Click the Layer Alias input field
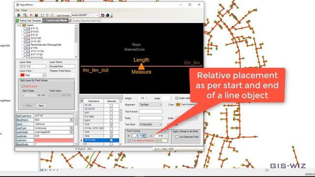This screenshot has width=315, height=177. coord(33,66)
